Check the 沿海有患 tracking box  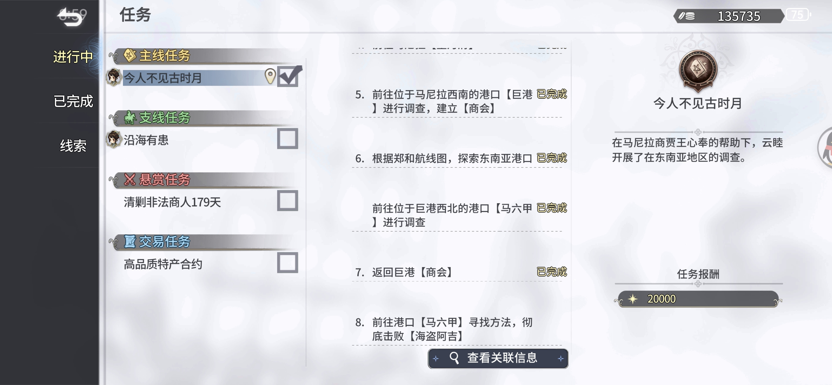pyautogui.click(x=288, y=139)
